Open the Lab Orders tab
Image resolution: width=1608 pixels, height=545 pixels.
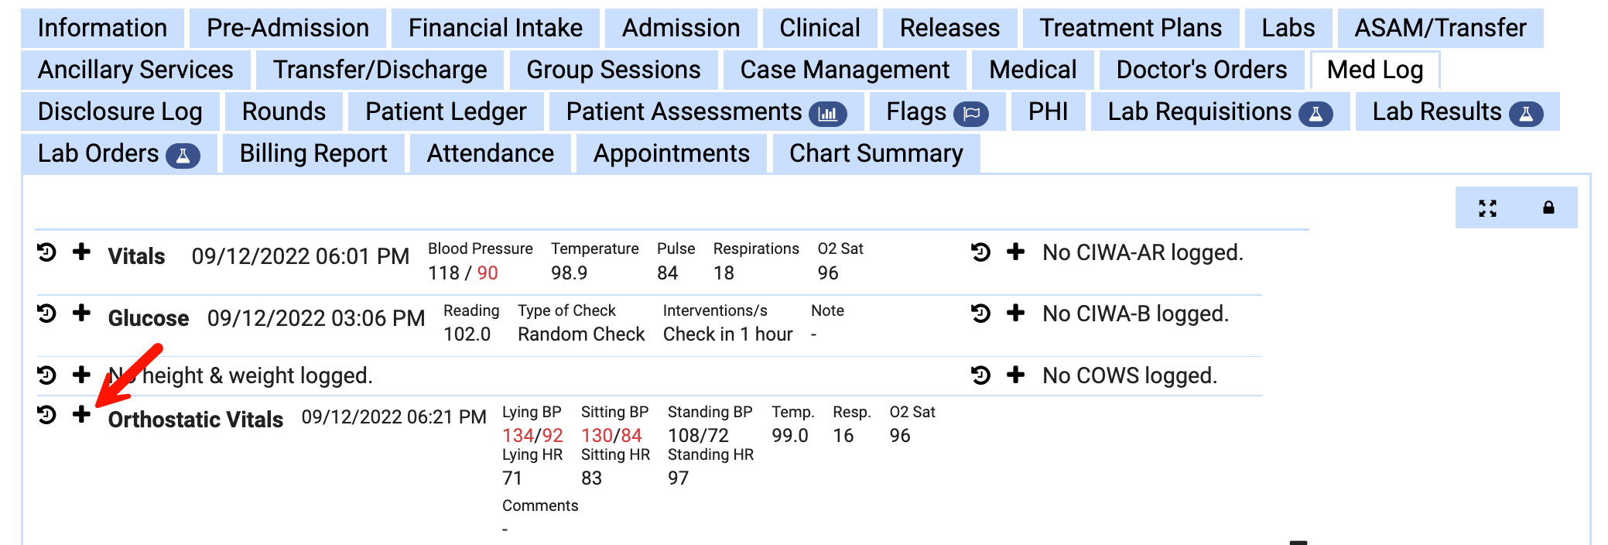[x=118, y=153]
